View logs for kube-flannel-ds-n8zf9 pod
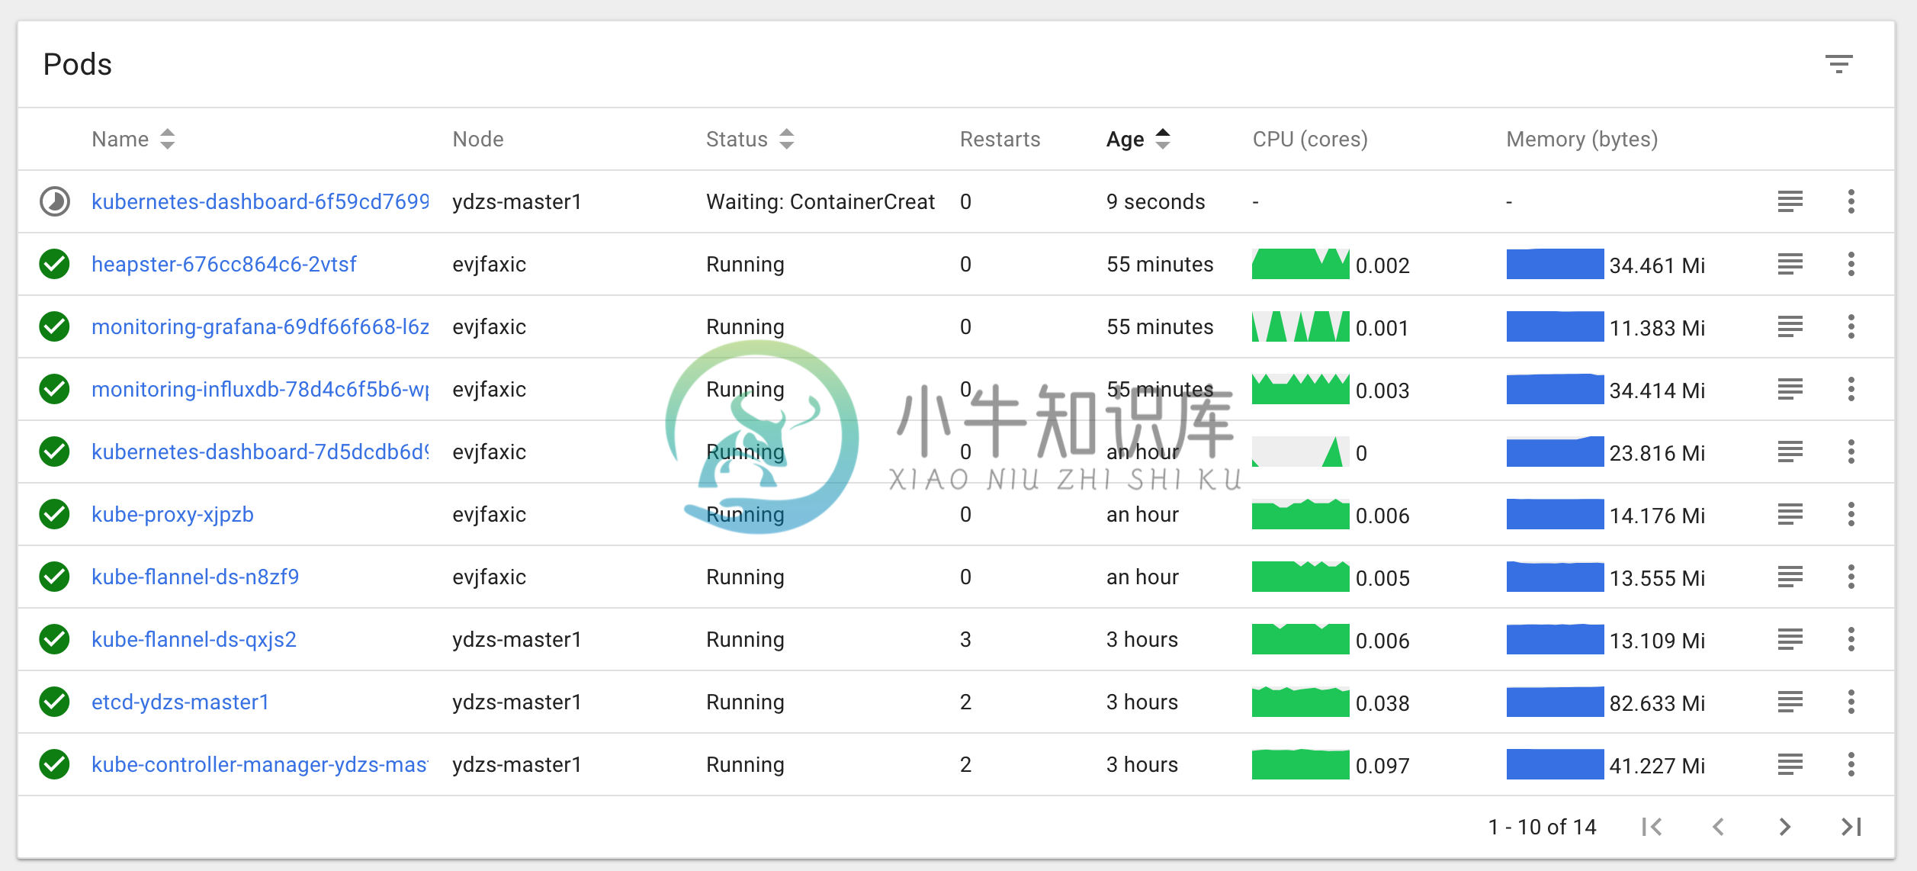This screenshot has height=871, width=1917. click(x=1790, y=577)
